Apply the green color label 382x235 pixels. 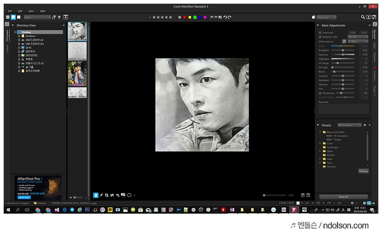click(195, 17)
